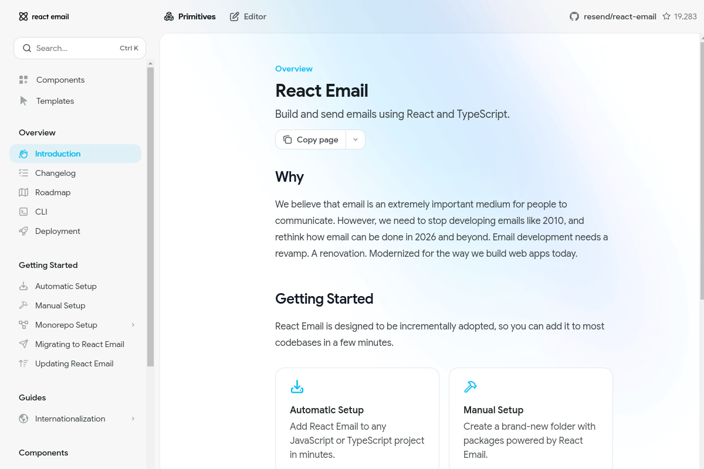Click the copy icon in Copy page button
This screenshot has height=469, width=704.
287,140
